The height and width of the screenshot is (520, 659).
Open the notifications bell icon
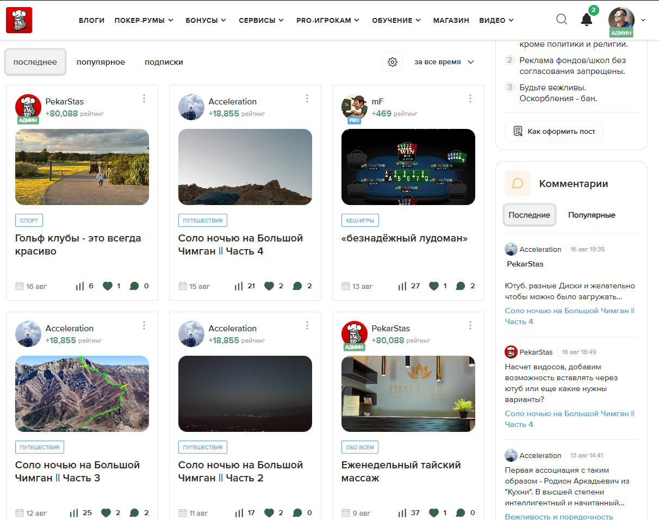(x=586, y=20)
